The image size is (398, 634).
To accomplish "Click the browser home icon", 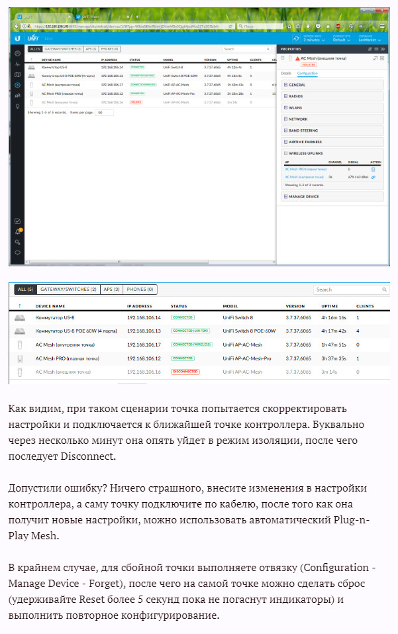I will tap(328, 26).
